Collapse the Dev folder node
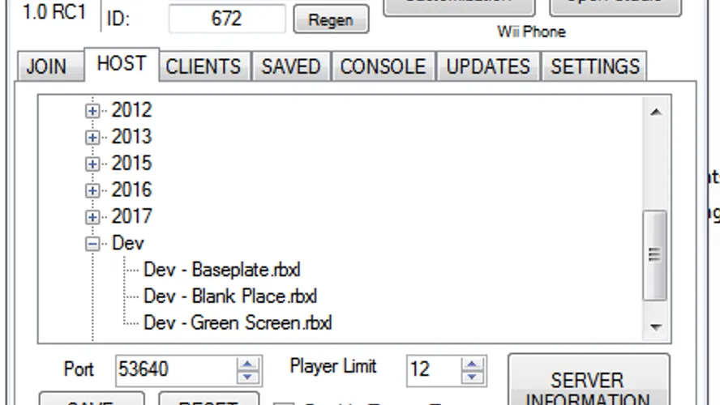Screen dimensions: 720x405 [x=92, y=244]
